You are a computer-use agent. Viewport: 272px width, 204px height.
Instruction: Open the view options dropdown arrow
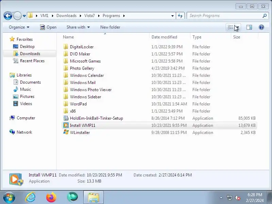click(238, 27)
